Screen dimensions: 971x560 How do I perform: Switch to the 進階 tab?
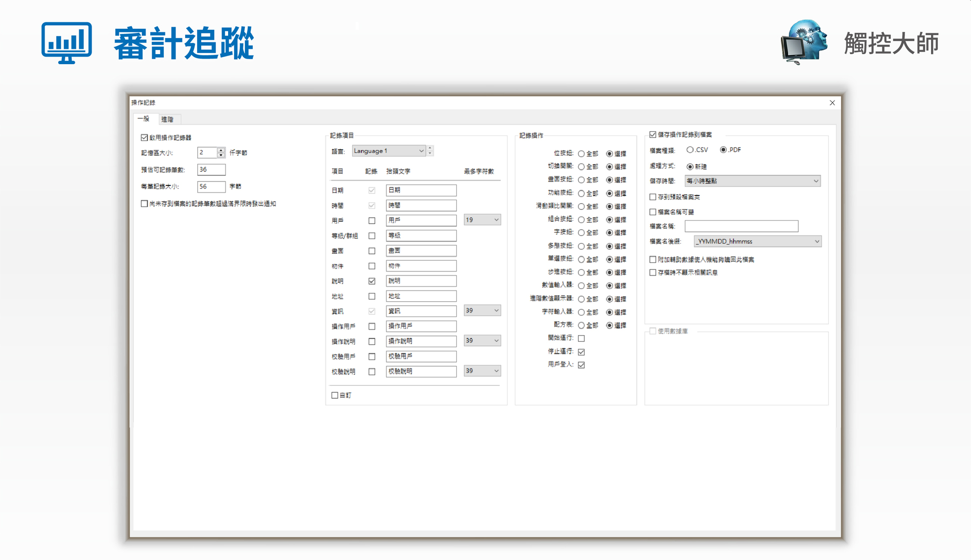click(x=167, y=119)
